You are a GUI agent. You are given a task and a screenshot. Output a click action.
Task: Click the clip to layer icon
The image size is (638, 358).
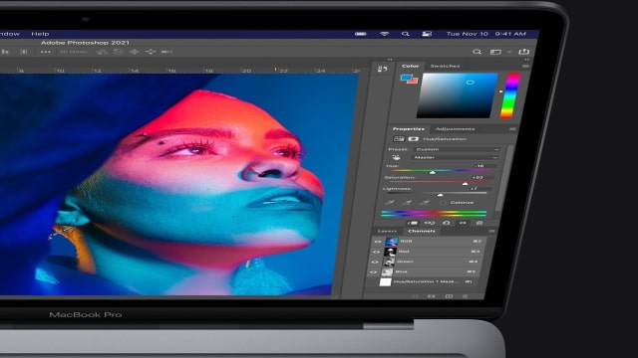tap(412, 223)
